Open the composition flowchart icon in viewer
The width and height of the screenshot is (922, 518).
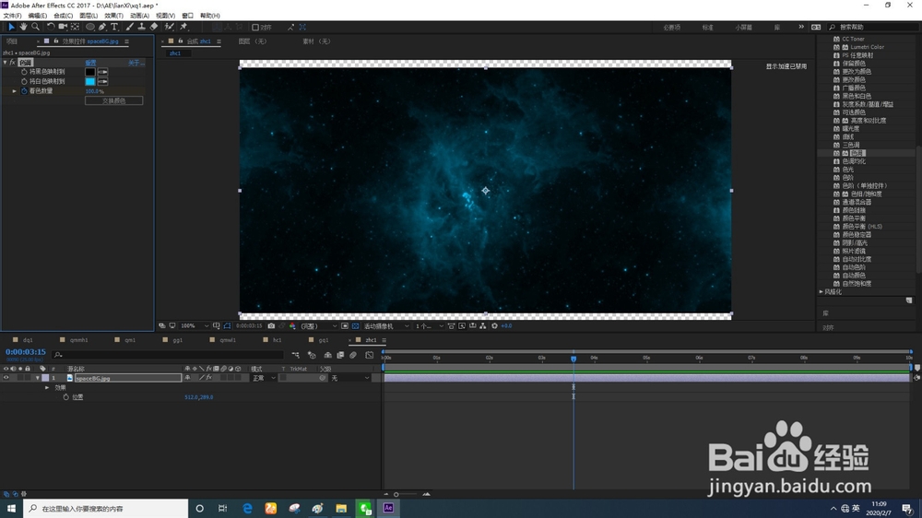pyautogui.click(x=483, y=325)
